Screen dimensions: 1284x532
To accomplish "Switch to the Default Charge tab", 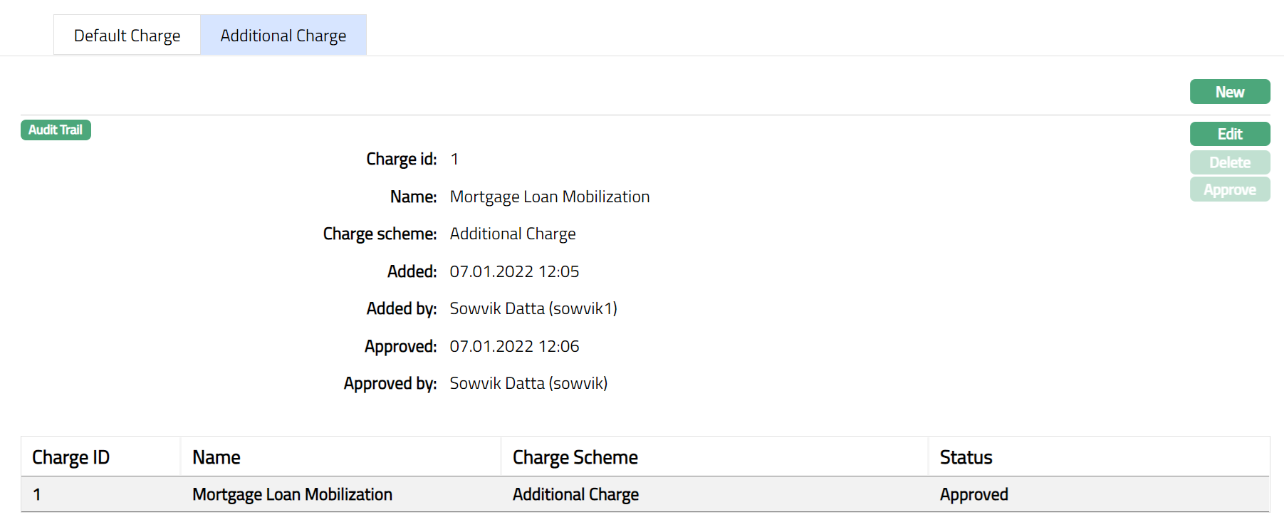I will coord(127,36).
